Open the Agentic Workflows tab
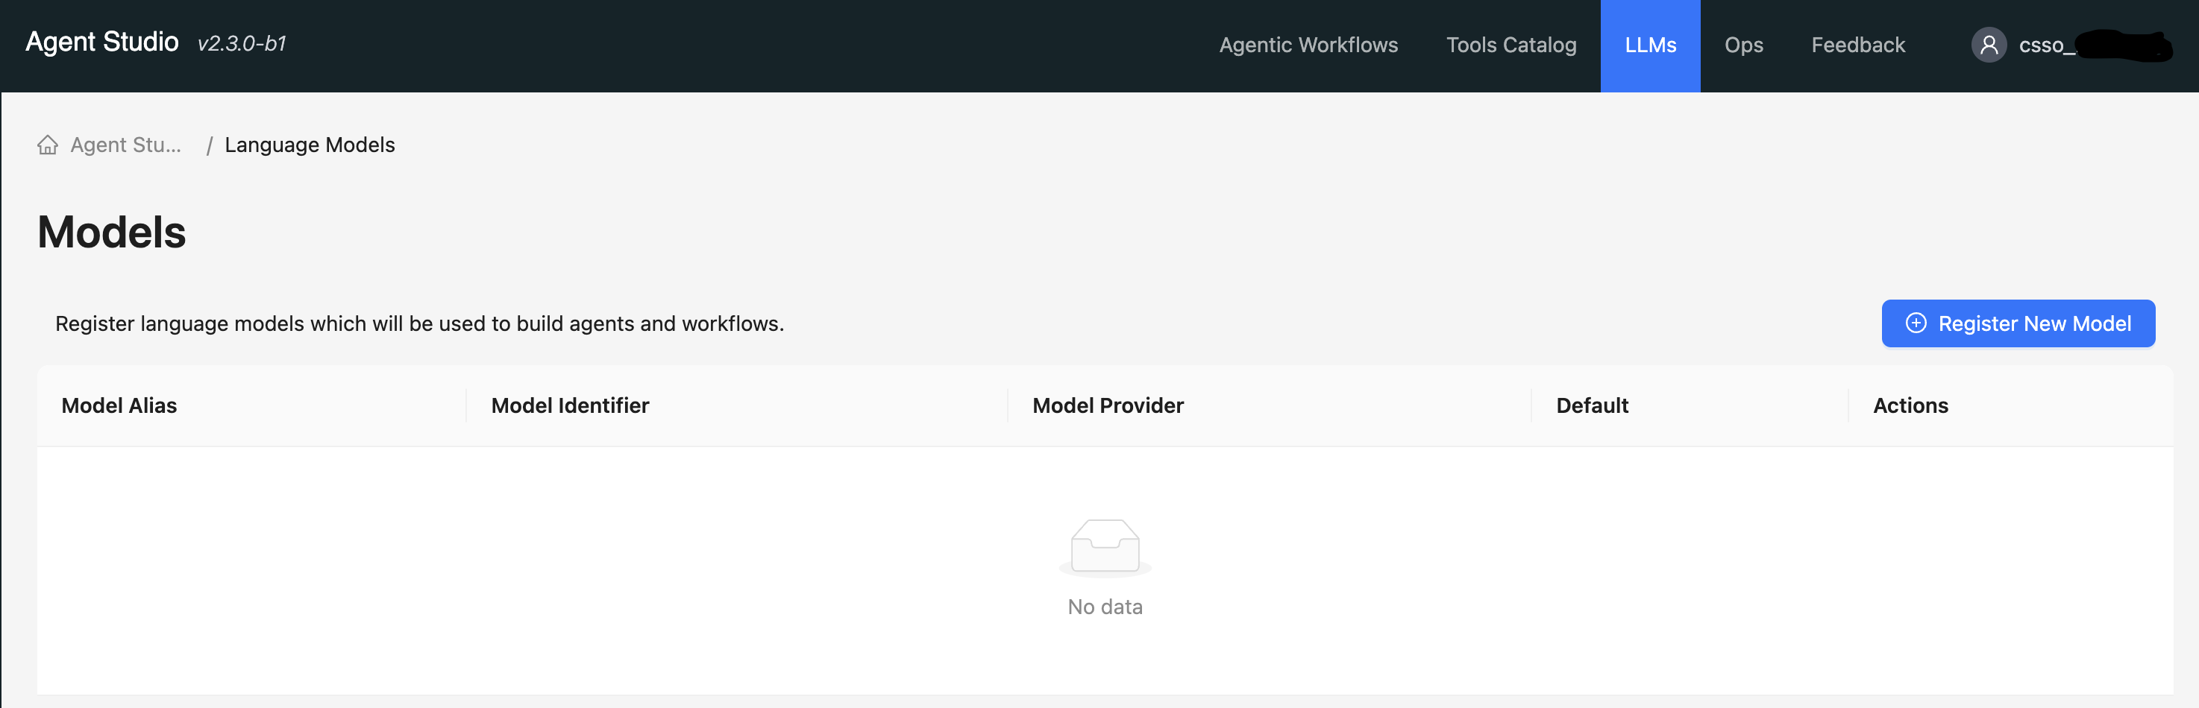2199x708 pixels. pos(1308,45)
